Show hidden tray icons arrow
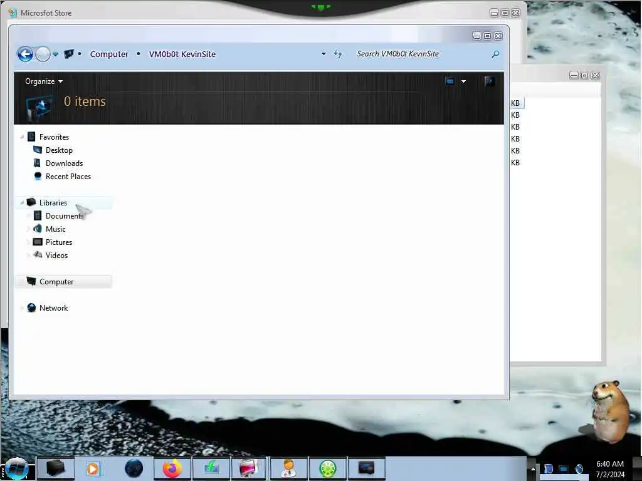The height and width of the screenshot is (481, 642). pyautogui.click(x=533, y=468)
